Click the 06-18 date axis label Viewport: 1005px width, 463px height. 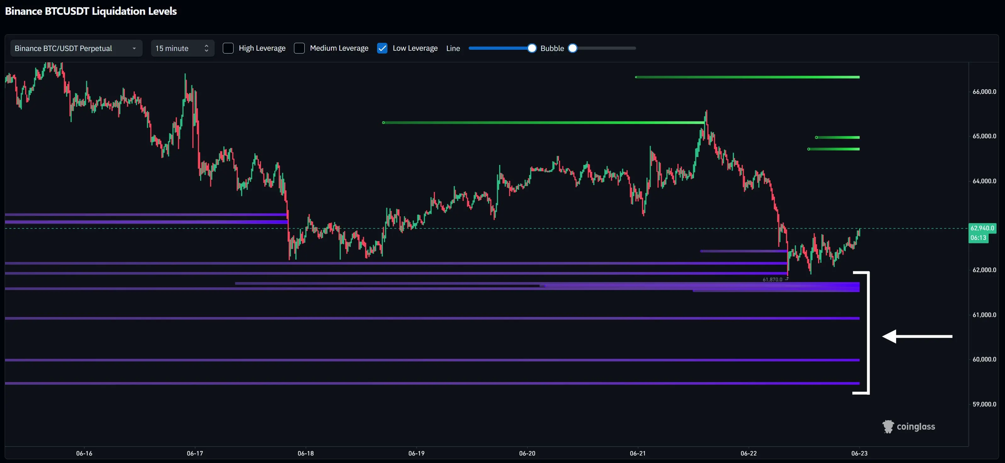click(x=306, y=453)
